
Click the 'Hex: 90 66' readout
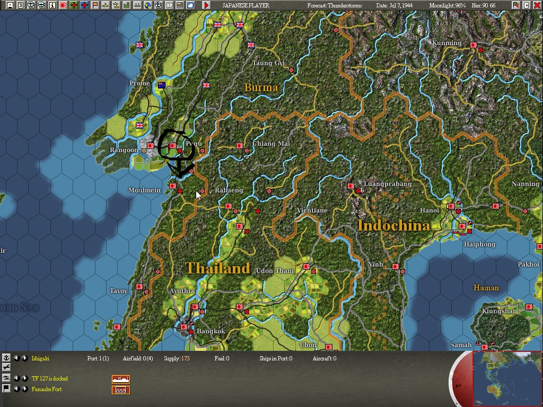coord(483,5)
